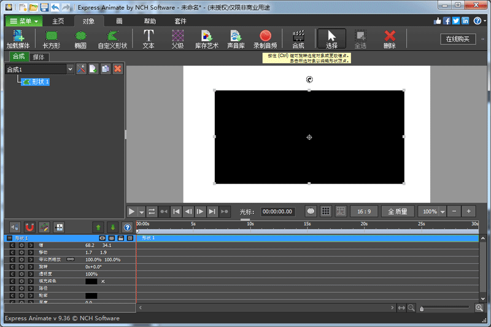
Task: Open the 套件 tab
Action: click(x=180, y=21)
